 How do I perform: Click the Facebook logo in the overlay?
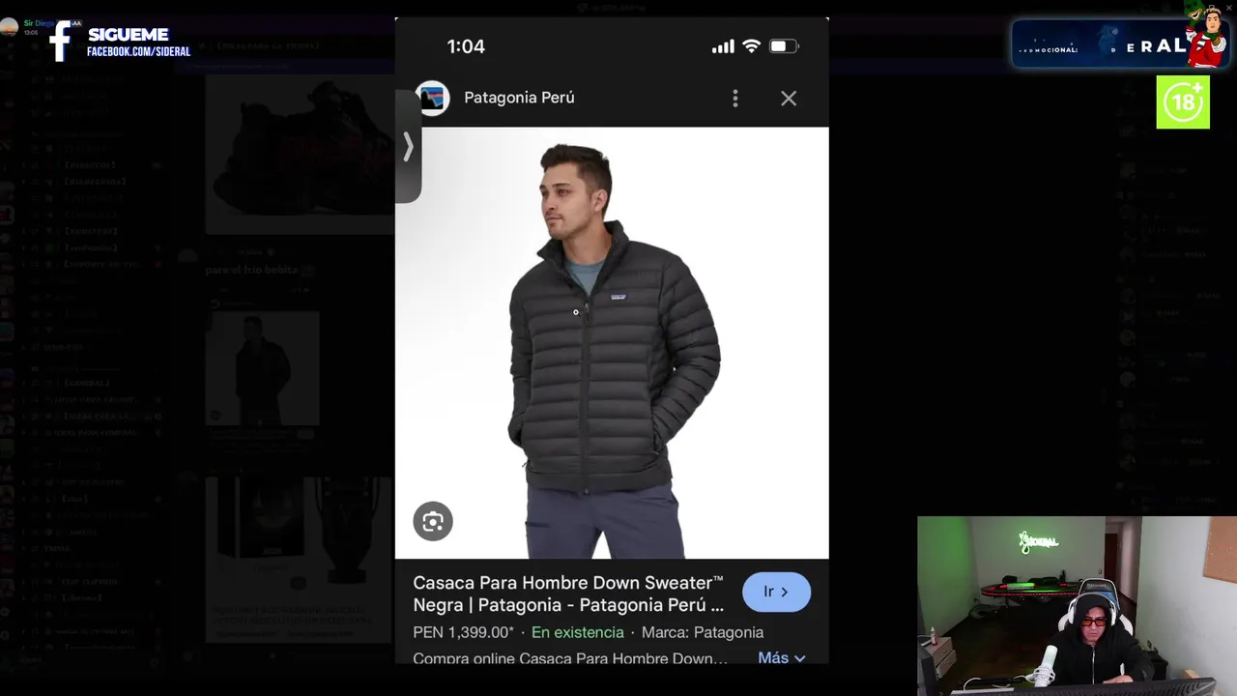click(x=61, y=42)
